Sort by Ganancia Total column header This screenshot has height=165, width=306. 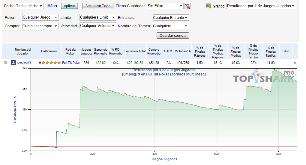(135, 51)
